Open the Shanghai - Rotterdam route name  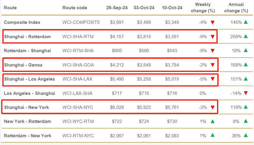[x=27, y=37]
